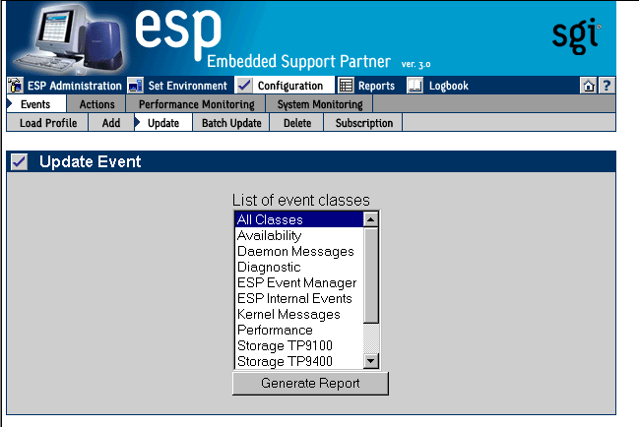Click the SGI logo
The image size is (639, 427).
pyautogui.click(x=576, y=35)
